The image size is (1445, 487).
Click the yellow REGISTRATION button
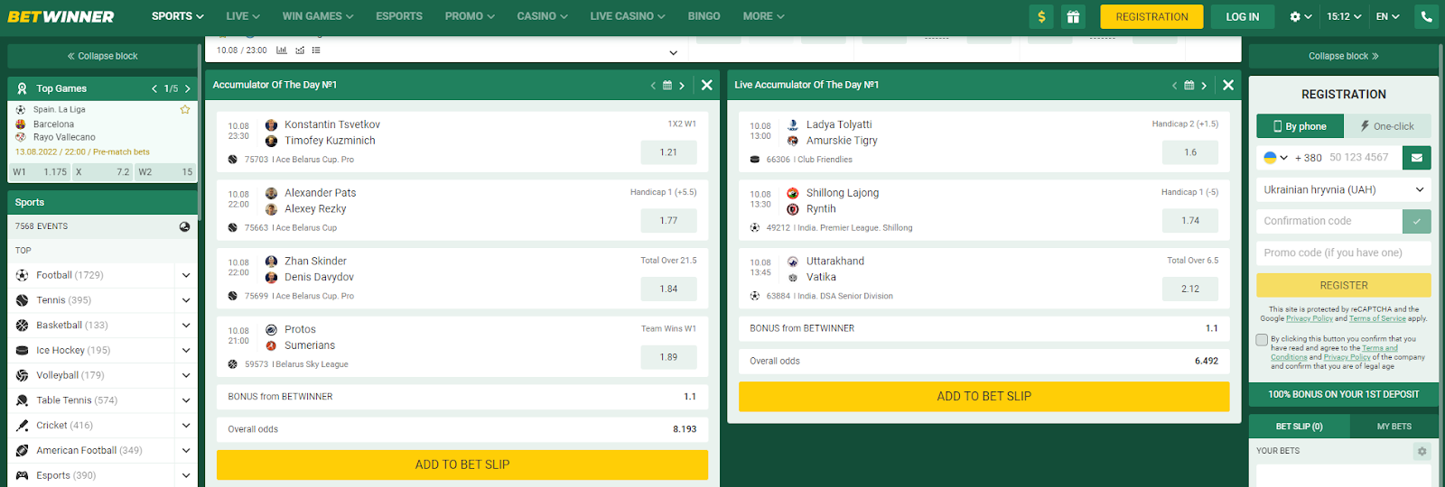click(1151, 16)
